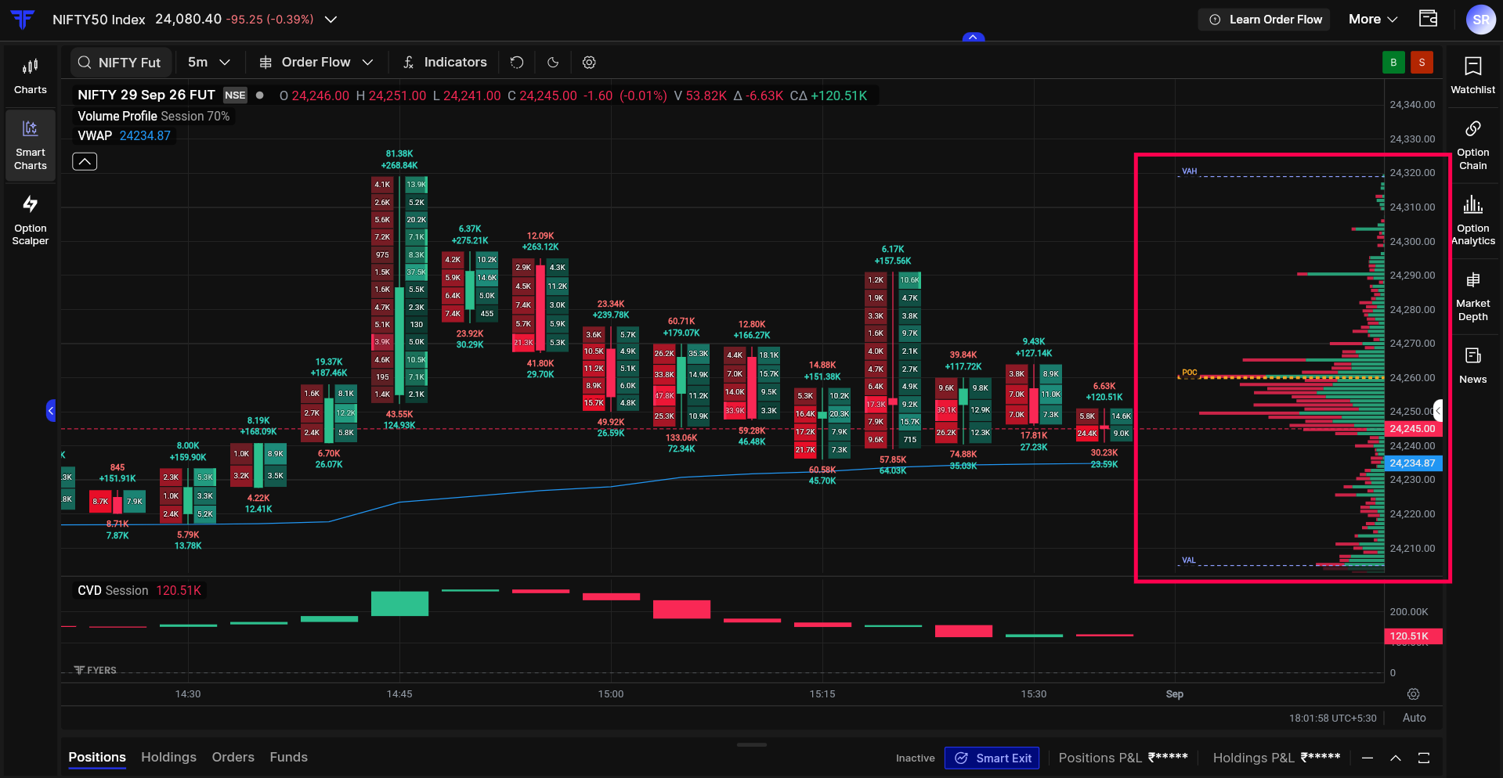Open the Charts sidebar icon
The width and height of the screenshot is (1503, 778).
[30, 77]
